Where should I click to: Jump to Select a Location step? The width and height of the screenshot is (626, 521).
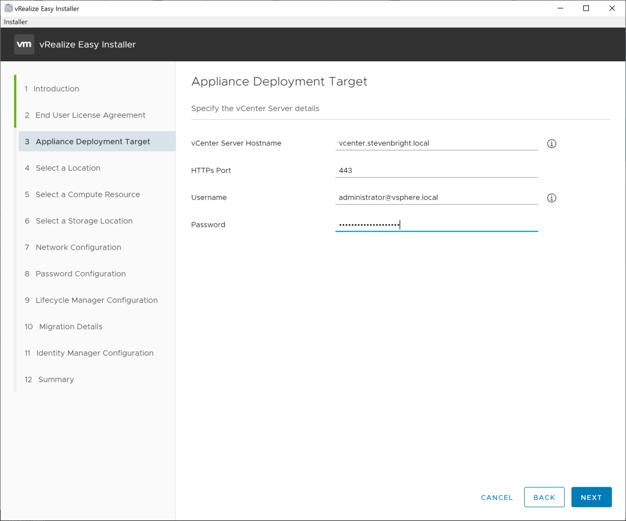click(x=68, y=168)
